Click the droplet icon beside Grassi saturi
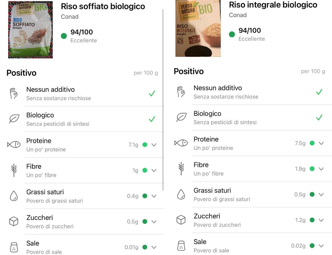The height and width of the screenshot is (255, 332). 14,195
